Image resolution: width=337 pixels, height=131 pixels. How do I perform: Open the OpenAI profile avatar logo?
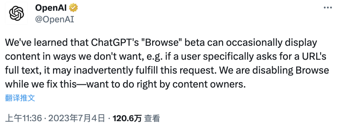(x=17, y=14)
